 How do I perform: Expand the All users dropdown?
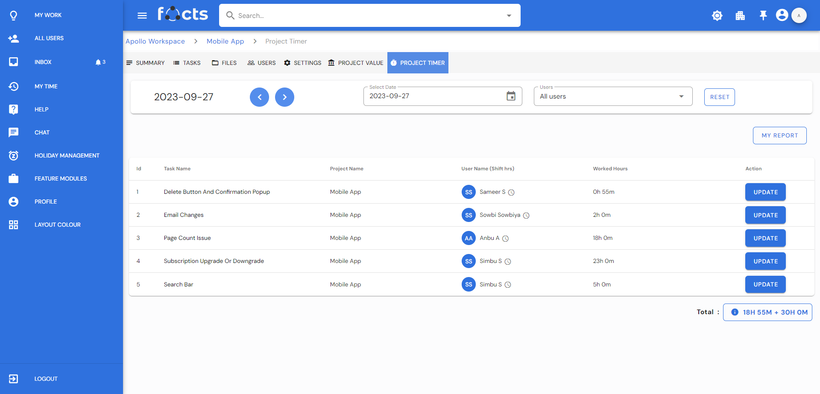681,96
